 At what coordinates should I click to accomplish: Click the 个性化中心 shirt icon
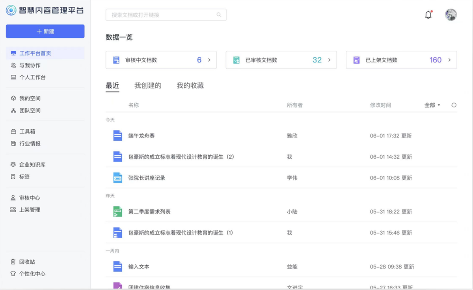(x=13, y=274)
